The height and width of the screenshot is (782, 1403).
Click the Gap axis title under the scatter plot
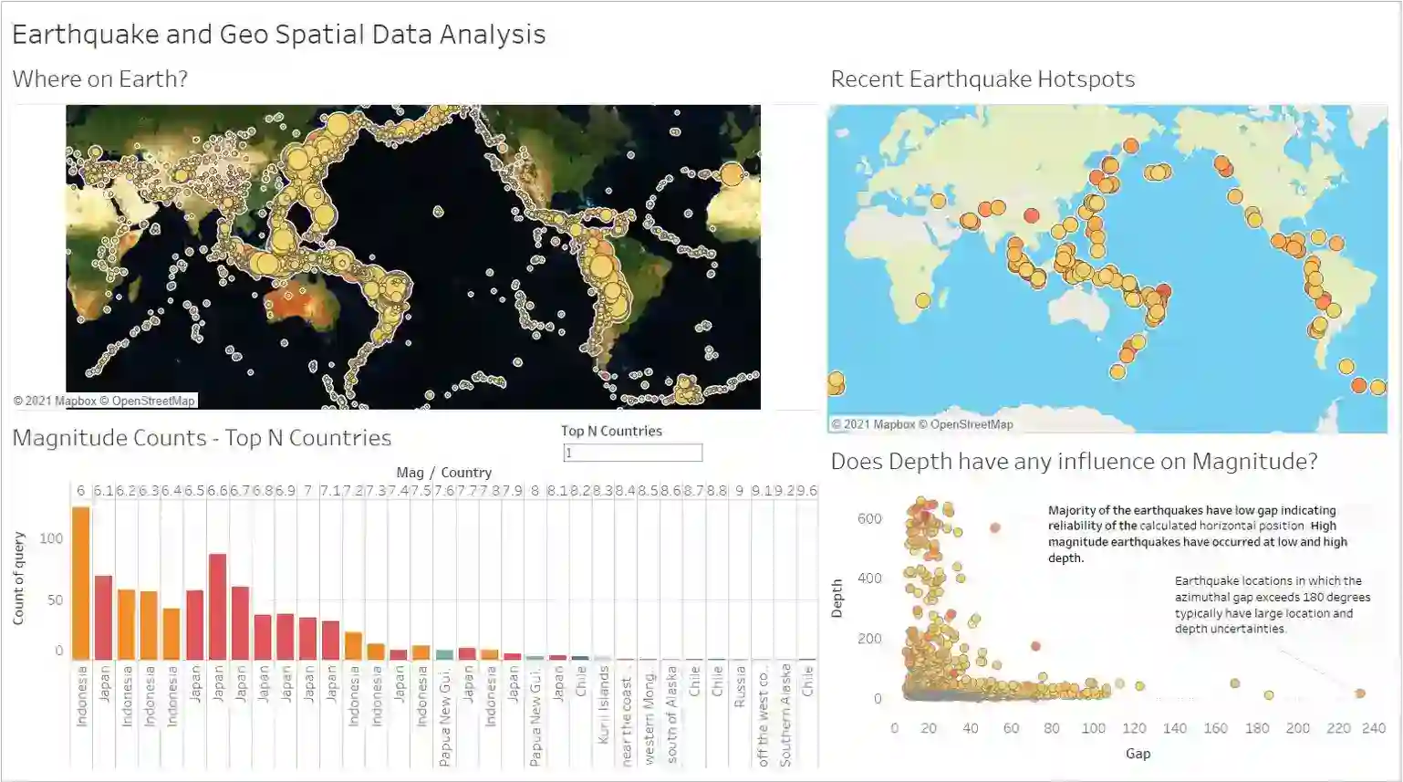point(1138,754)
